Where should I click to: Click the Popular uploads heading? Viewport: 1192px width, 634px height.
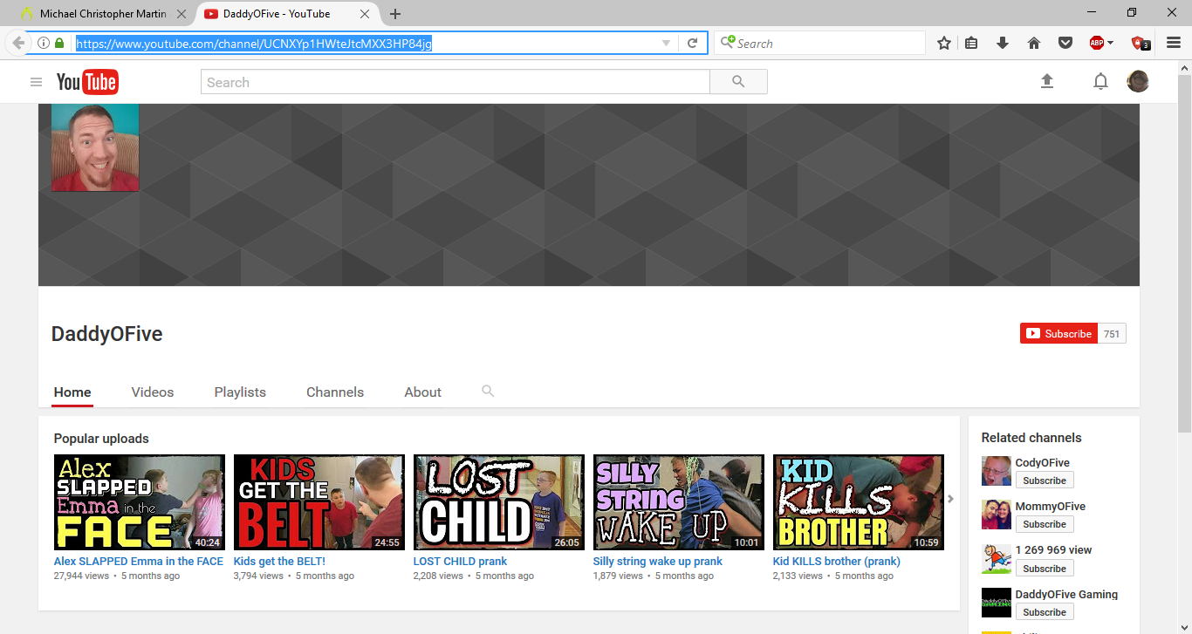click(101, 439)
